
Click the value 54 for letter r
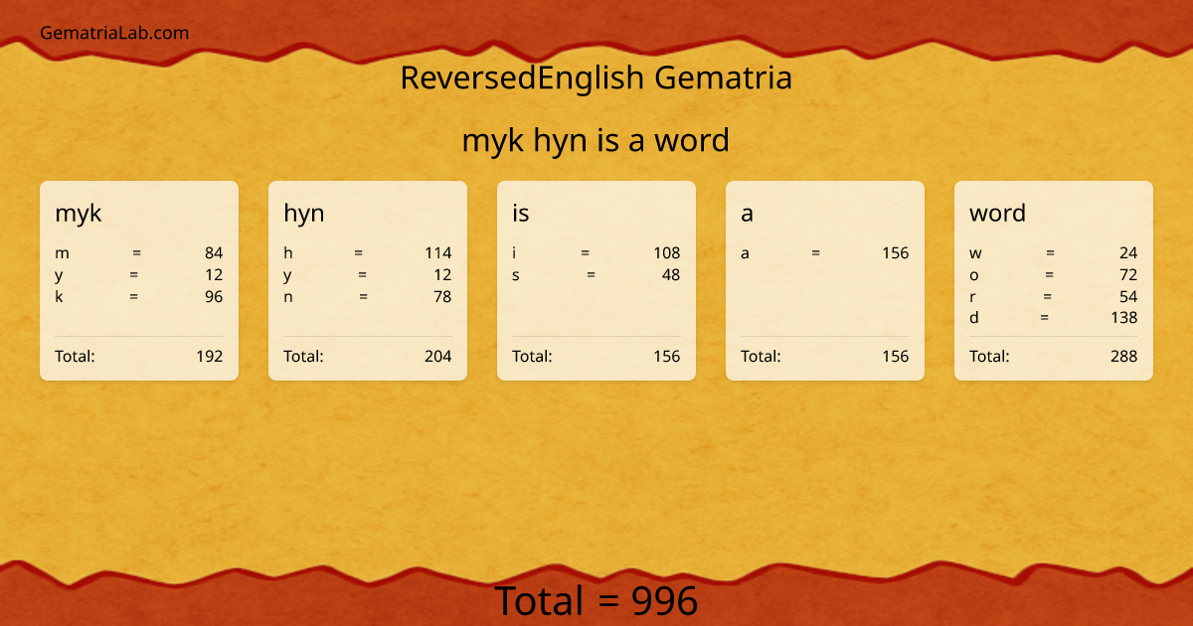(x=1128, y=296)
